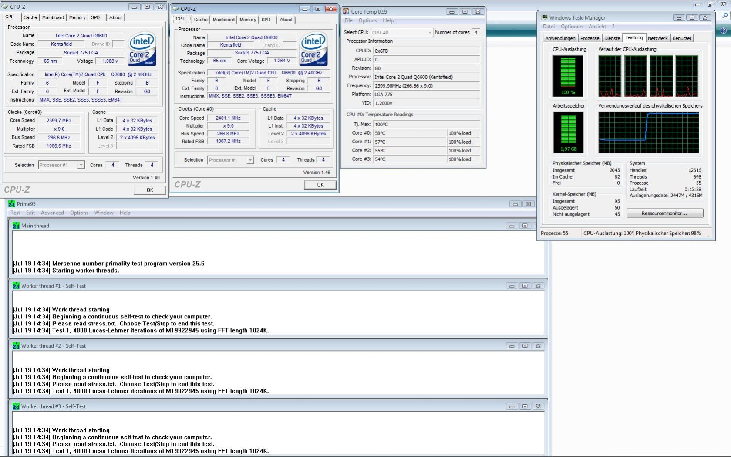Click the magnifier search icon at top right
This screenshot has height=457, width=731.
[x=725, y=16]
